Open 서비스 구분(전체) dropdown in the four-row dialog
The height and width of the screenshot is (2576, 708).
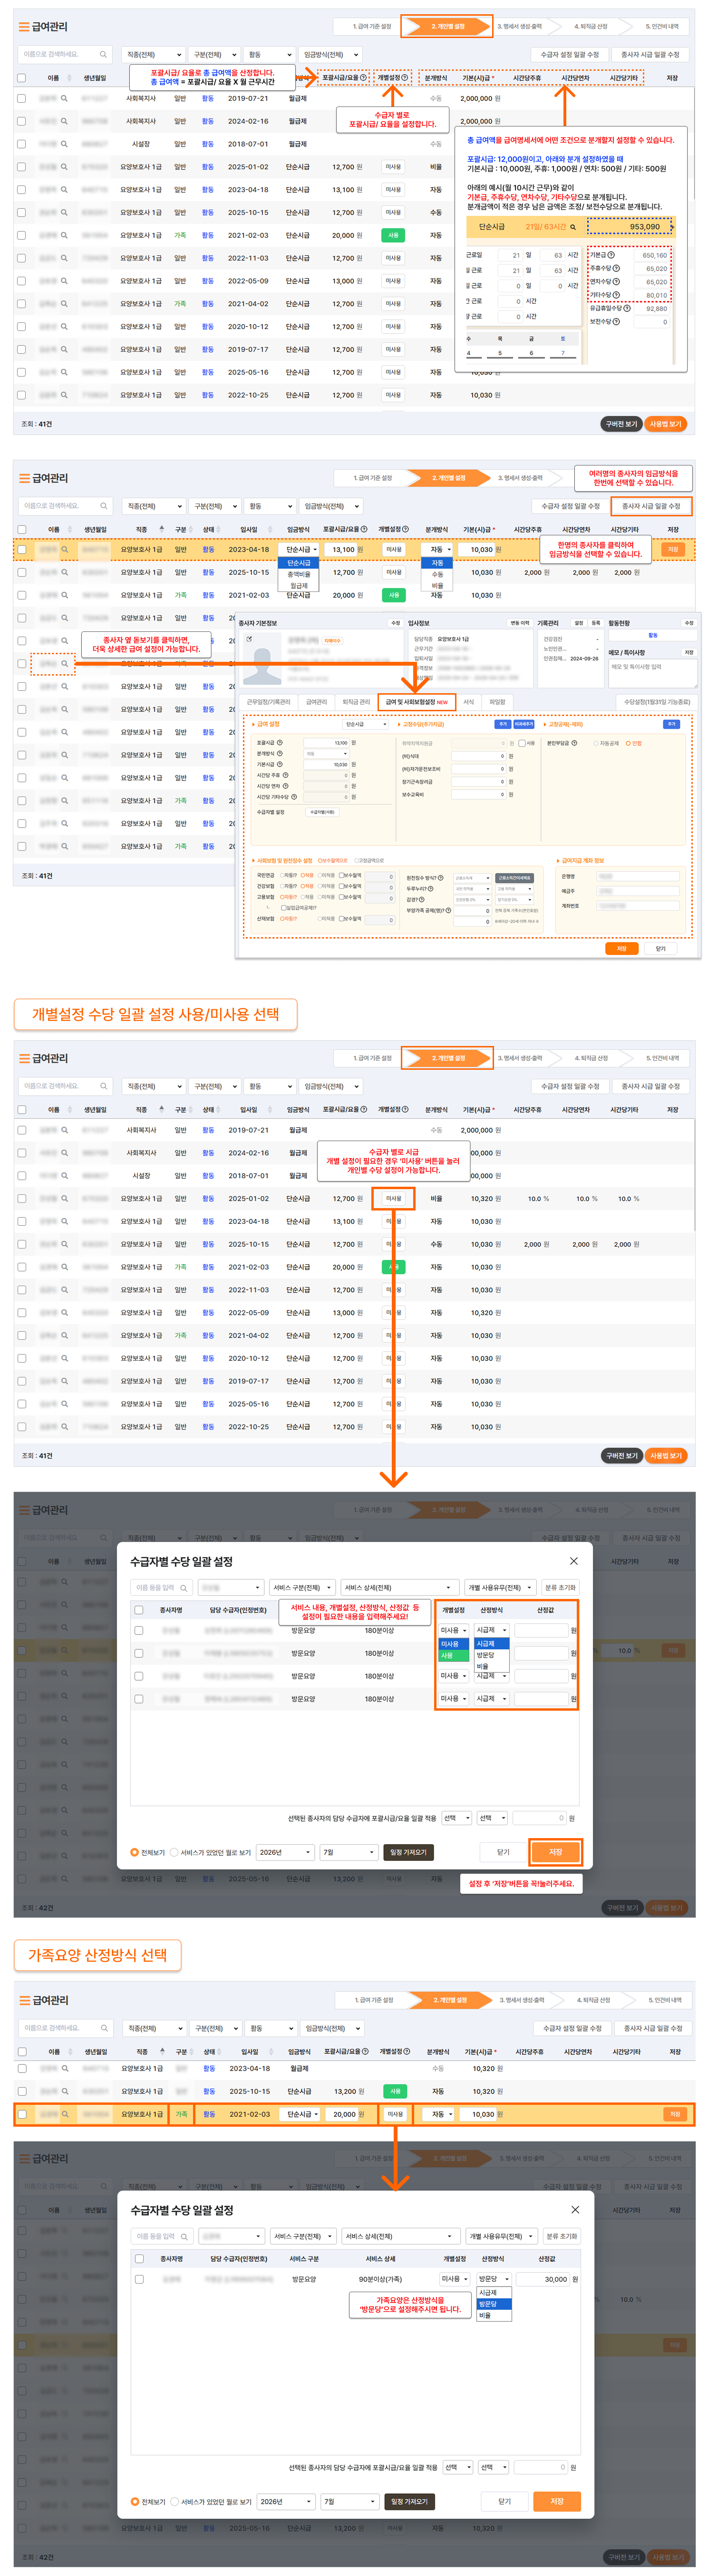[x=302, y=1588]
